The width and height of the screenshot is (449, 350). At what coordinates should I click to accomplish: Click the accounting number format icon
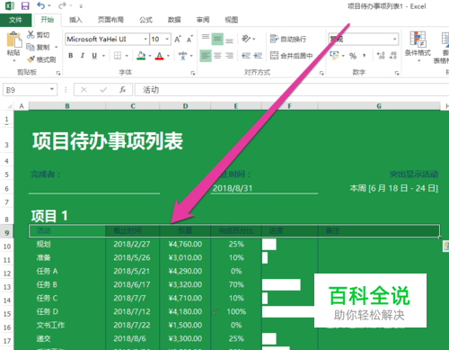[x=334, y=56]
